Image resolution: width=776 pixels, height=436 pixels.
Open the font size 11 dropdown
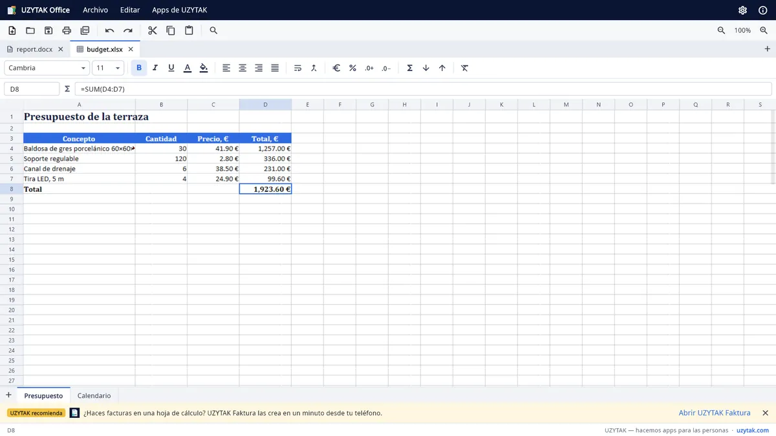108,68
